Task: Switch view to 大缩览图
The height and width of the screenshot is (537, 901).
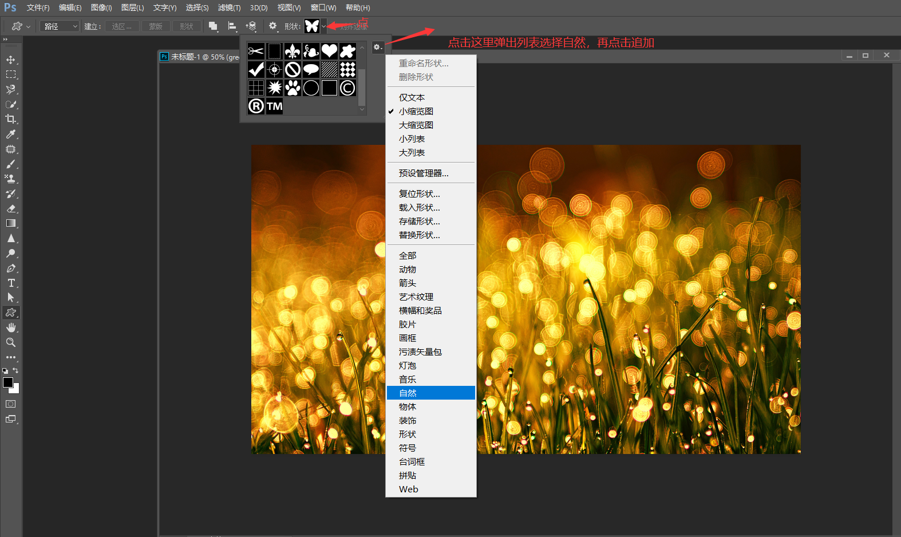Action: (x=416, y=125)
